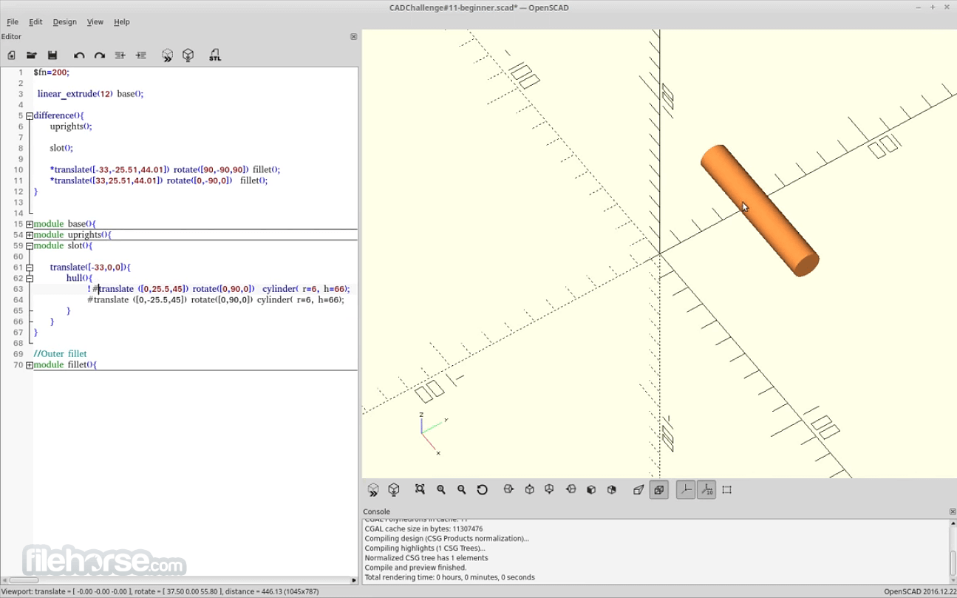This screenshot has width=957, height=598.
Task: Redo the last edit
Action: click(100, 55)
